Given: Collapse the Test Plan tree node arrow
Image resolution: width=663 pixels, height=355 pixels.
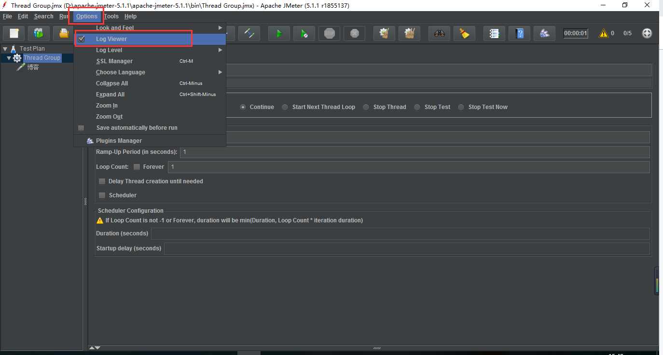Looking at the screenshot, I should [5, 49].
